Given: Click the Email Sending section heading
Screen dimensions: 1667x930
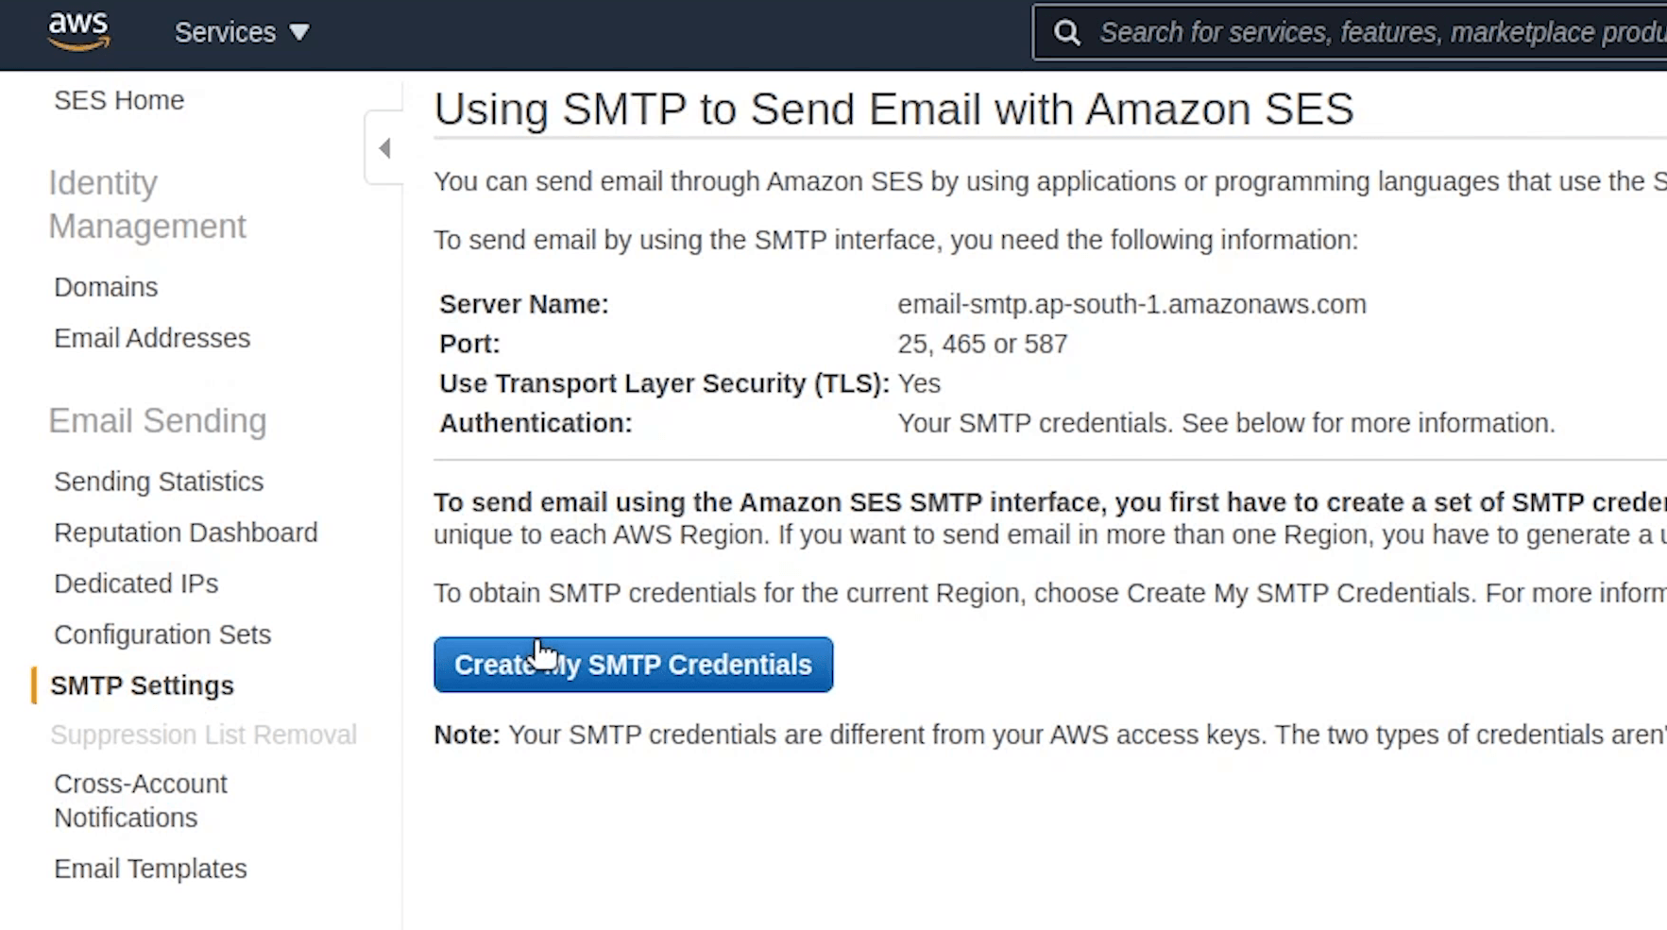Looking at the screenshot, I should pos(158,421).
